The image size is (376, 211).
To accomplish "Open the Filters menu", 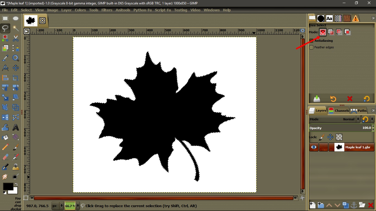I will click(107, 10).
